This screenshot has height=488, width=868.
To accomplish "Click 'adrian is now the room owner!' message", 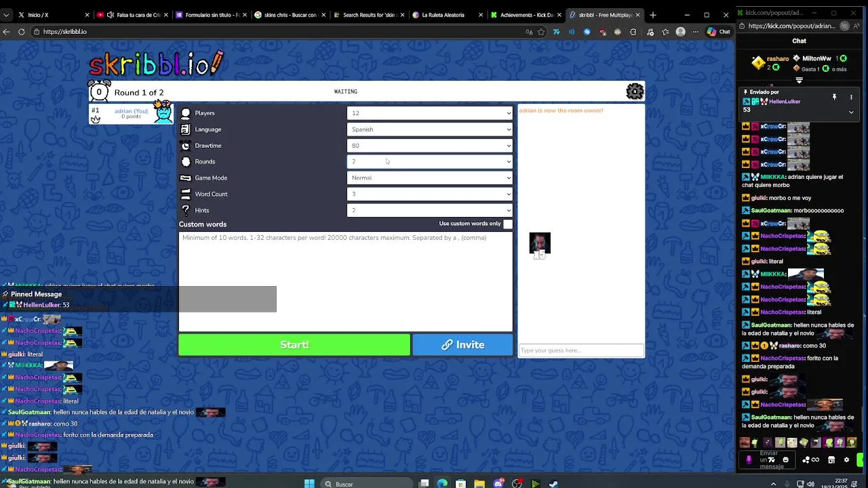I will 561,110.
